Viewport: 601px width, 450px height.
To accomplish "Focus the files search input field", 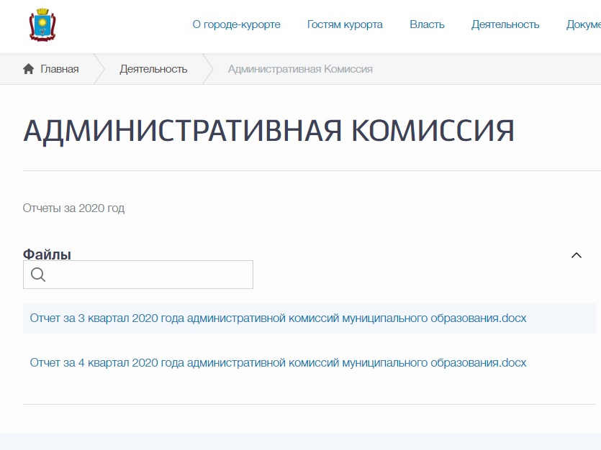I will (138, 275).
